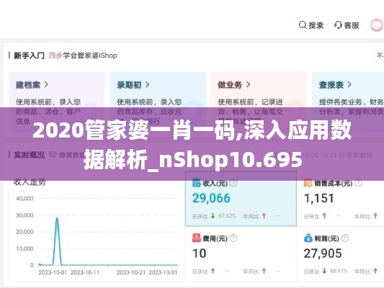
Task: Click the 新手入门 section title
Action: click(29, 55)
